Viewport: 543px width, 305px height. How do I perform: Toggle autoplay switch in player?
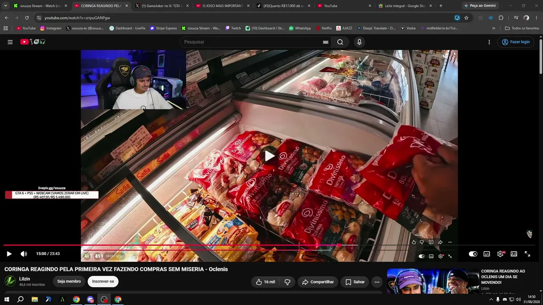point(473,254)
